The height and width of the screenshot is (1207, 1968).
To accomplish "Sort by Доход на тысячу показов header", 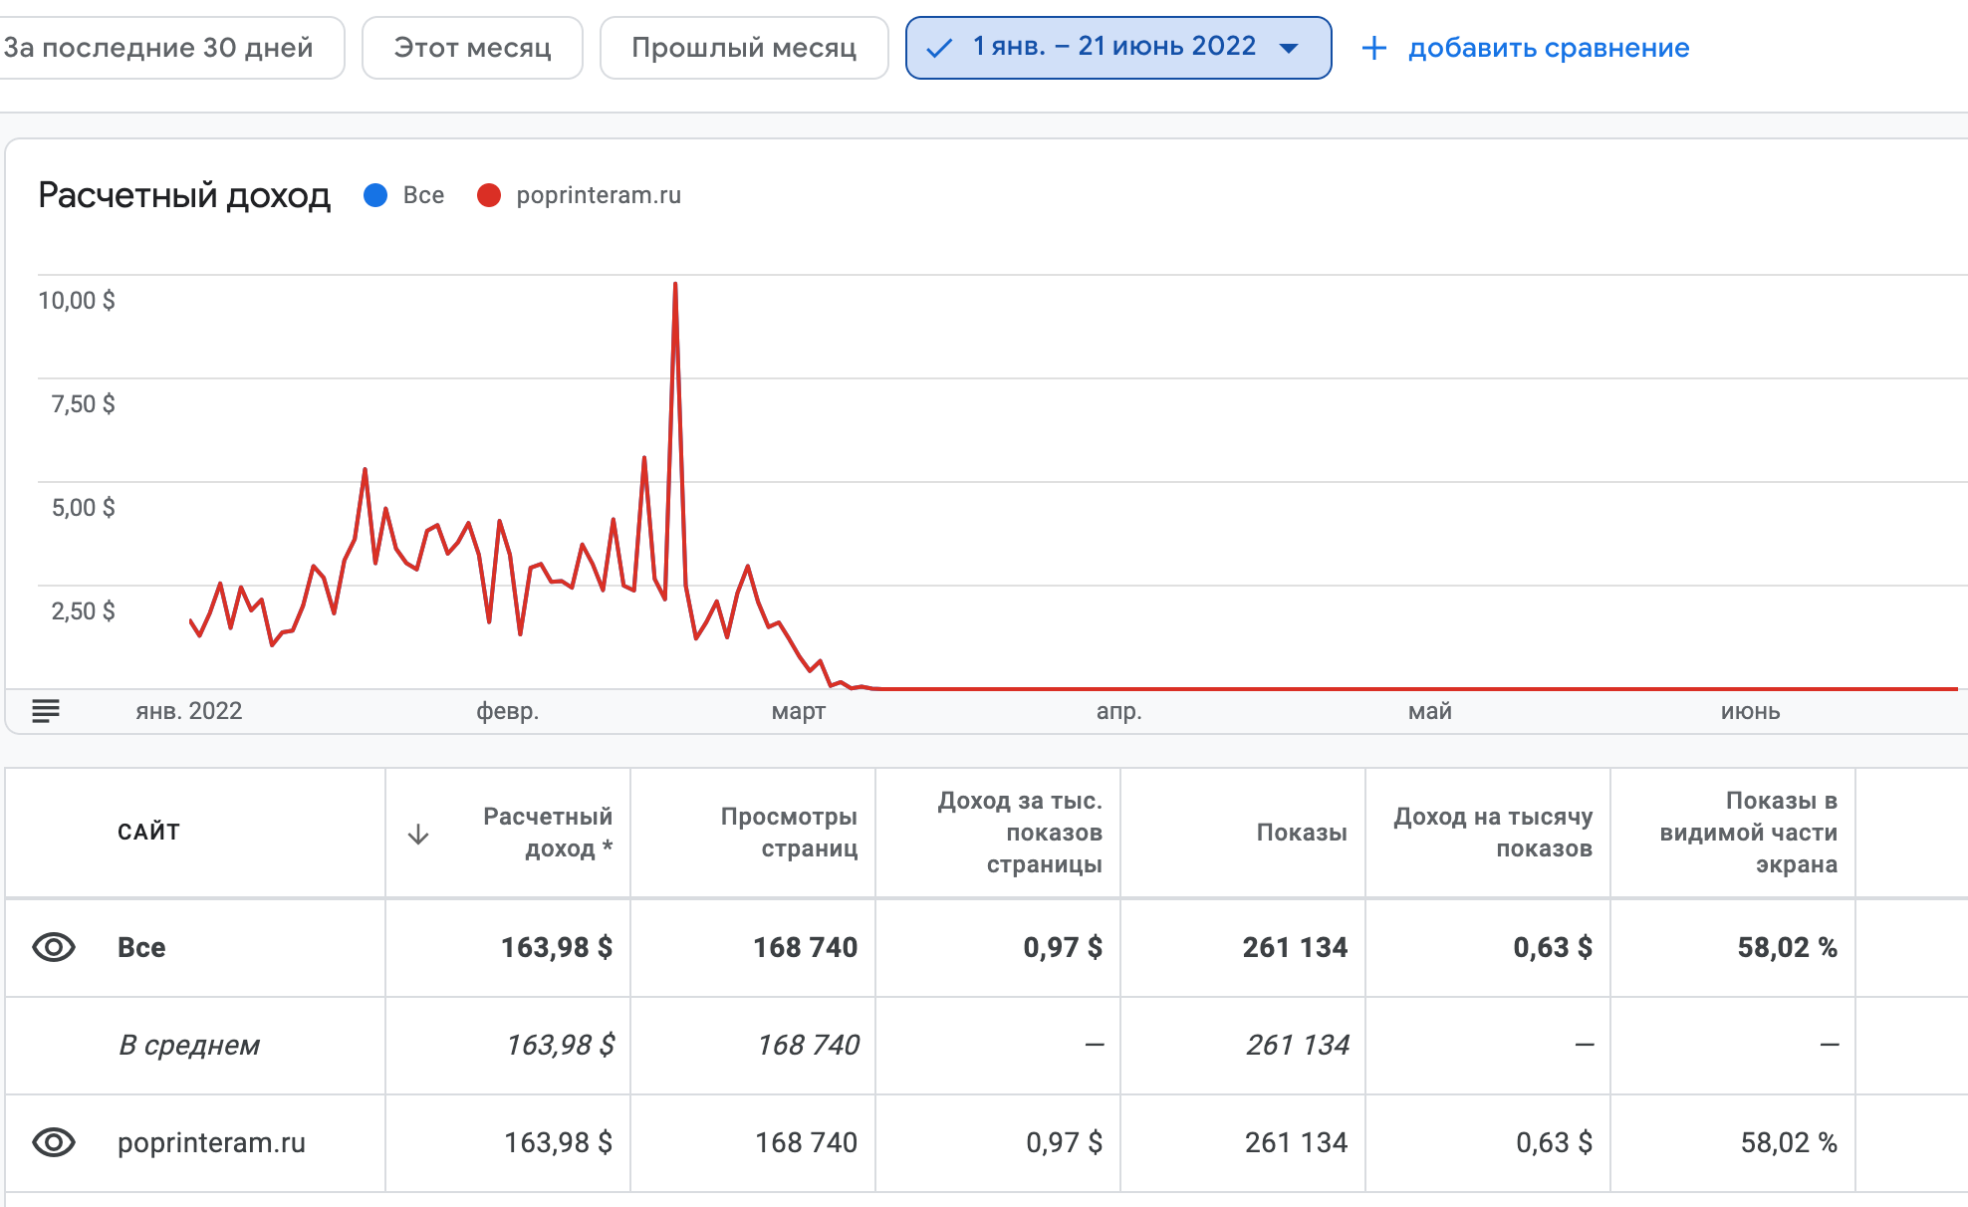I will pos(1492,832).
